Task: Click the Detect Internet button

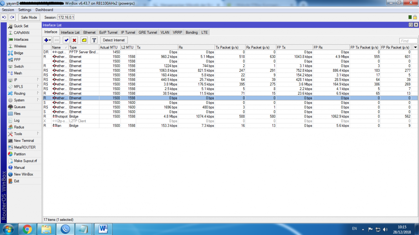Action: [114, 40]
